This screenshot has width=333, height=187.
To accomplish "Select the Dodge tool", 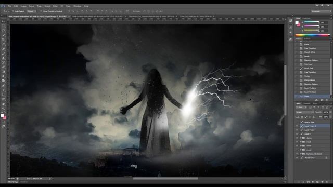I will coord(3,81).
